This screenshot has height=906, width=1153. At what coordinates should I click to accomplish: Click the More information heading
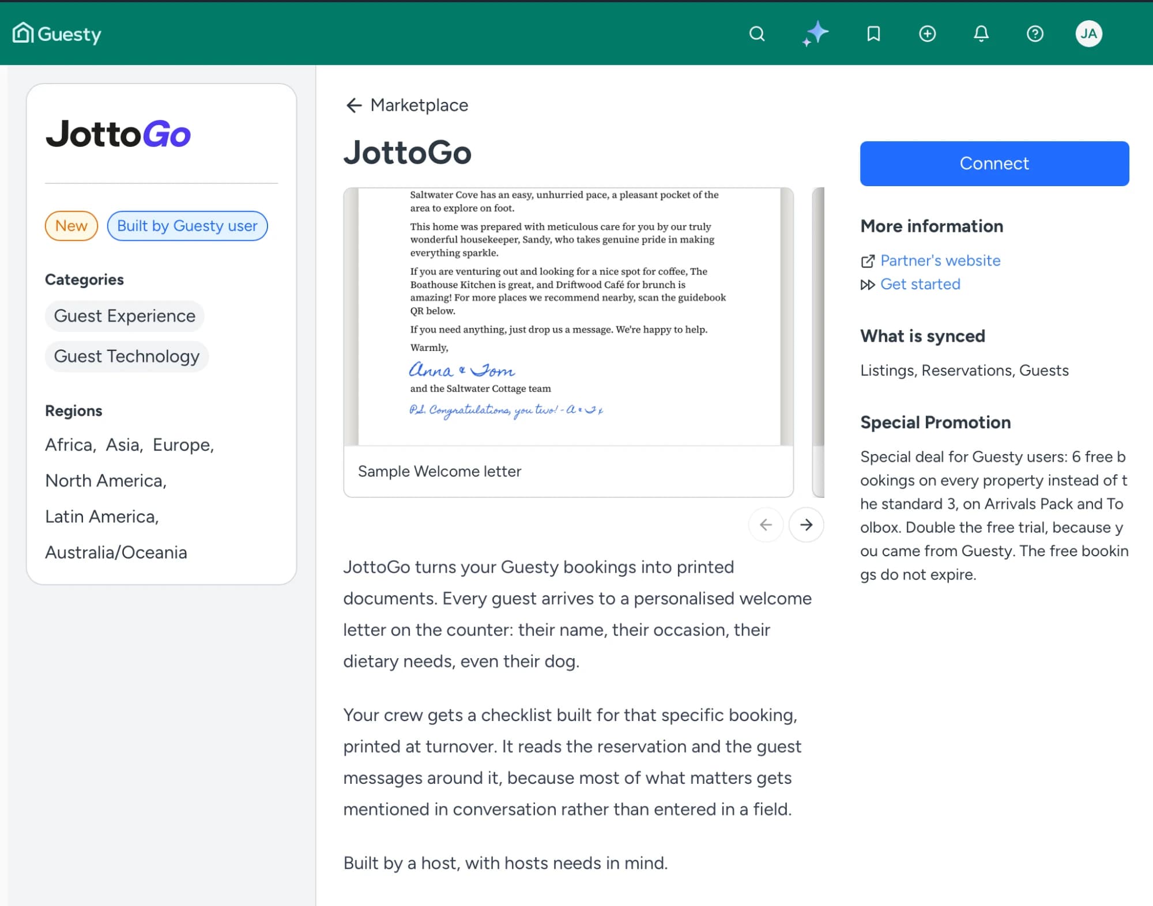pyautogui.click(x=932, y=226)
